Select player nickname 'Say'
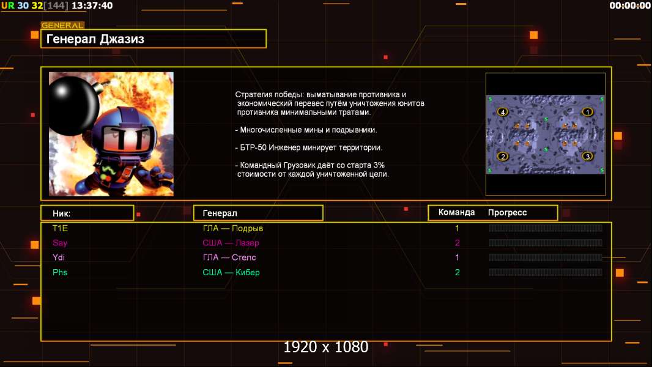Screen dimensions: 652x367 (60, 243)
